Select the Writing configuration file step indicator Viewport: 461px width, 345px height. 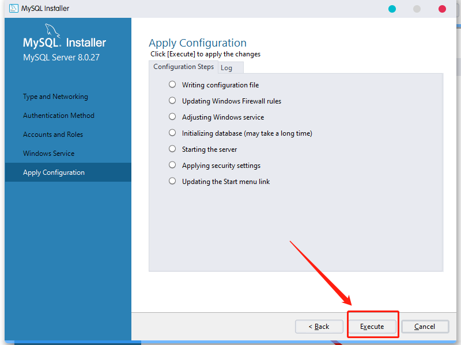coord(172,85)
